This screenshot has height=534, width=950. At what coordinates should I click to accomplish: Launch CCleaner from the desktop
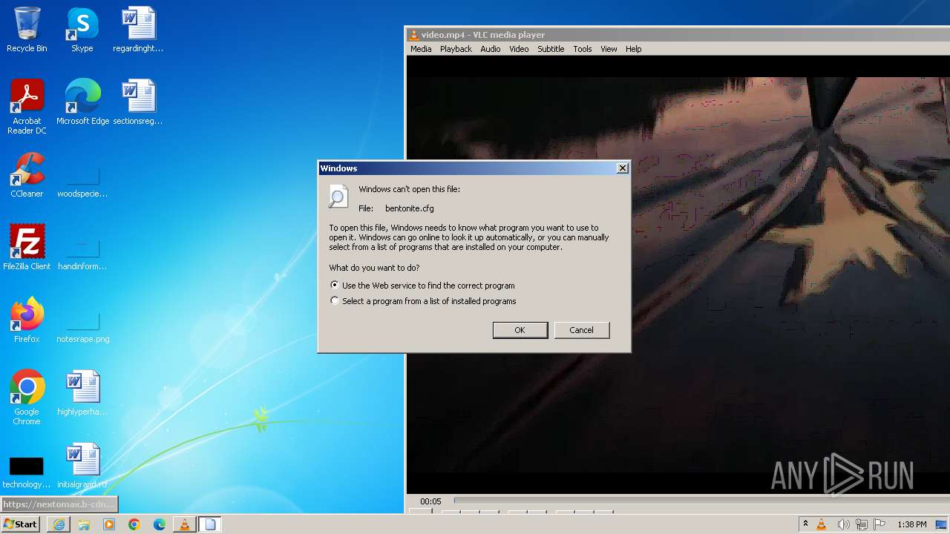[x=27, y=175]
